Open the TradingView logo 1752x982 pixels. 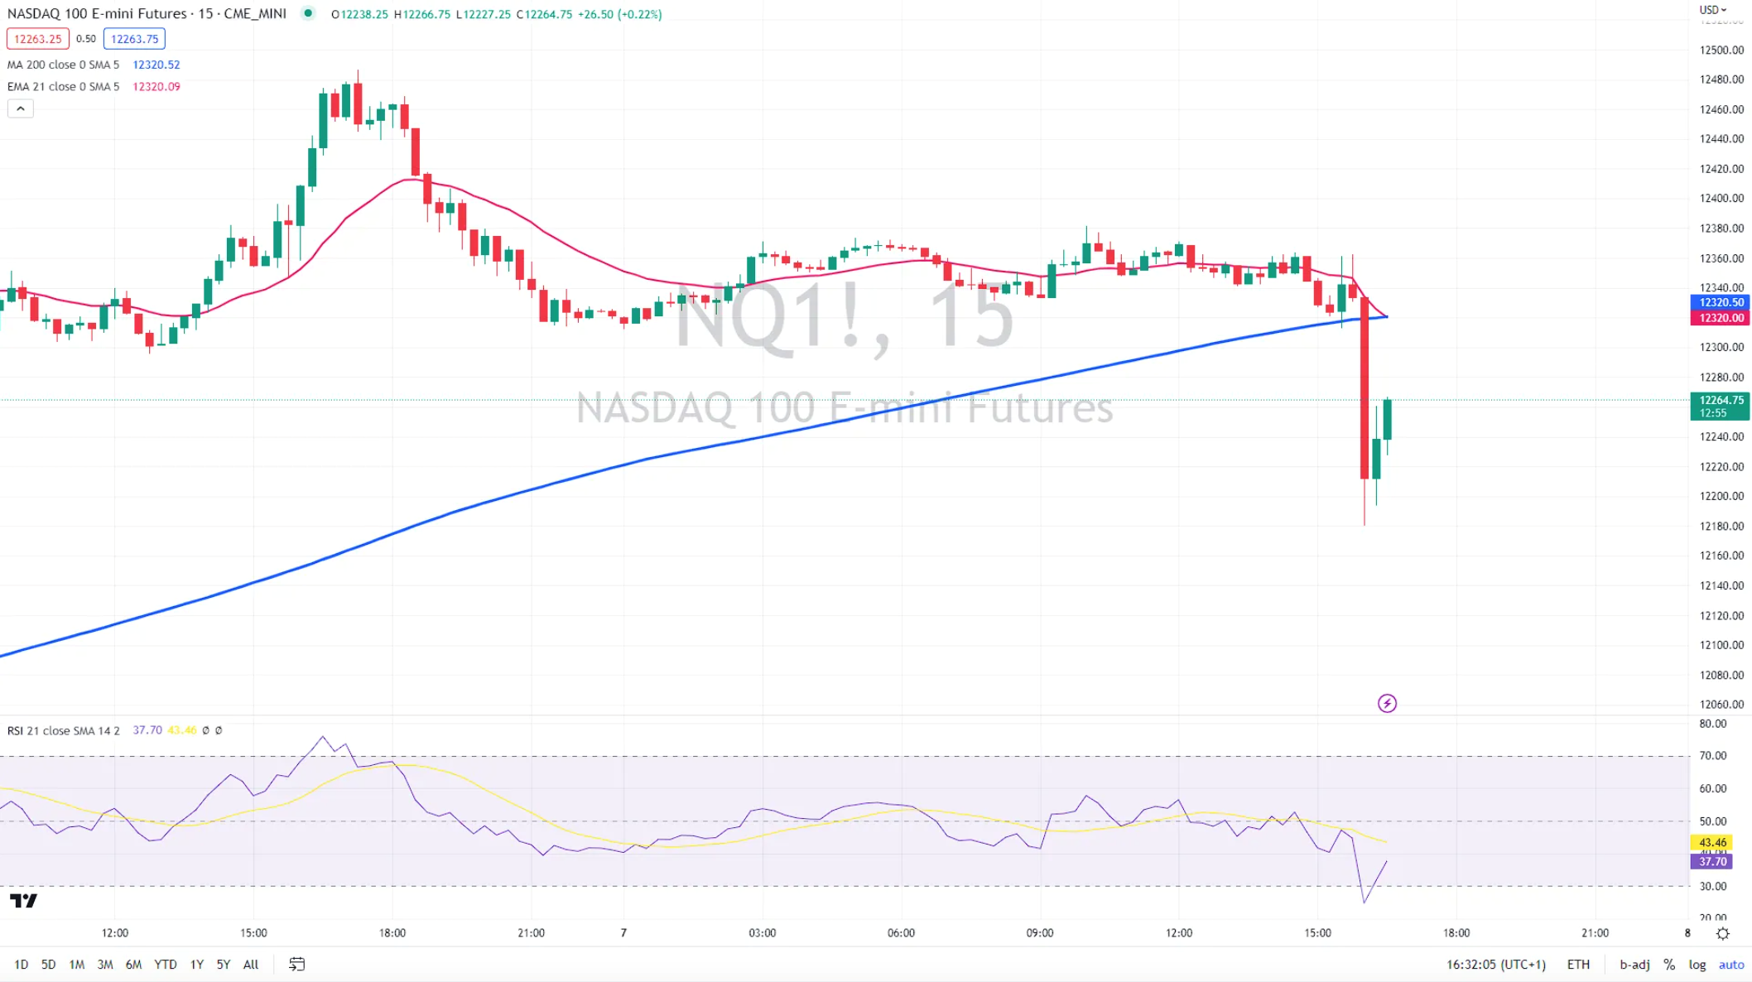[23, 901]
